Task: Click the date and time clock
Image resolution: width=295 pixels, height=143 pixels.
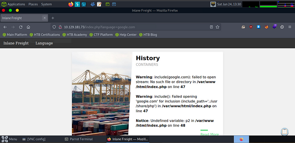Action: 229,4
